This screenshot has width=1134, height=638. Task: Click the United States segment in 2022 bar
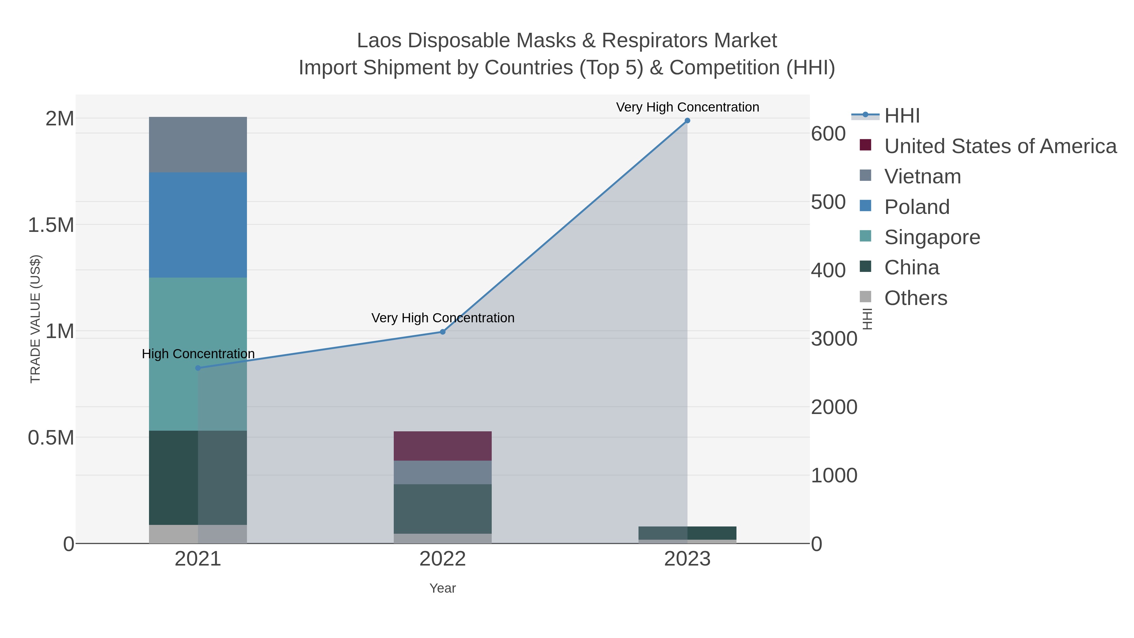[x=443, y=446]
